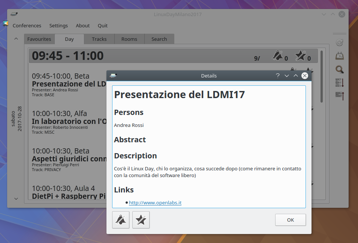Select the Aspetti giuridici event row
Viewport: 358px width, 243px height.
pyautogui.click(x=69, y=160)
